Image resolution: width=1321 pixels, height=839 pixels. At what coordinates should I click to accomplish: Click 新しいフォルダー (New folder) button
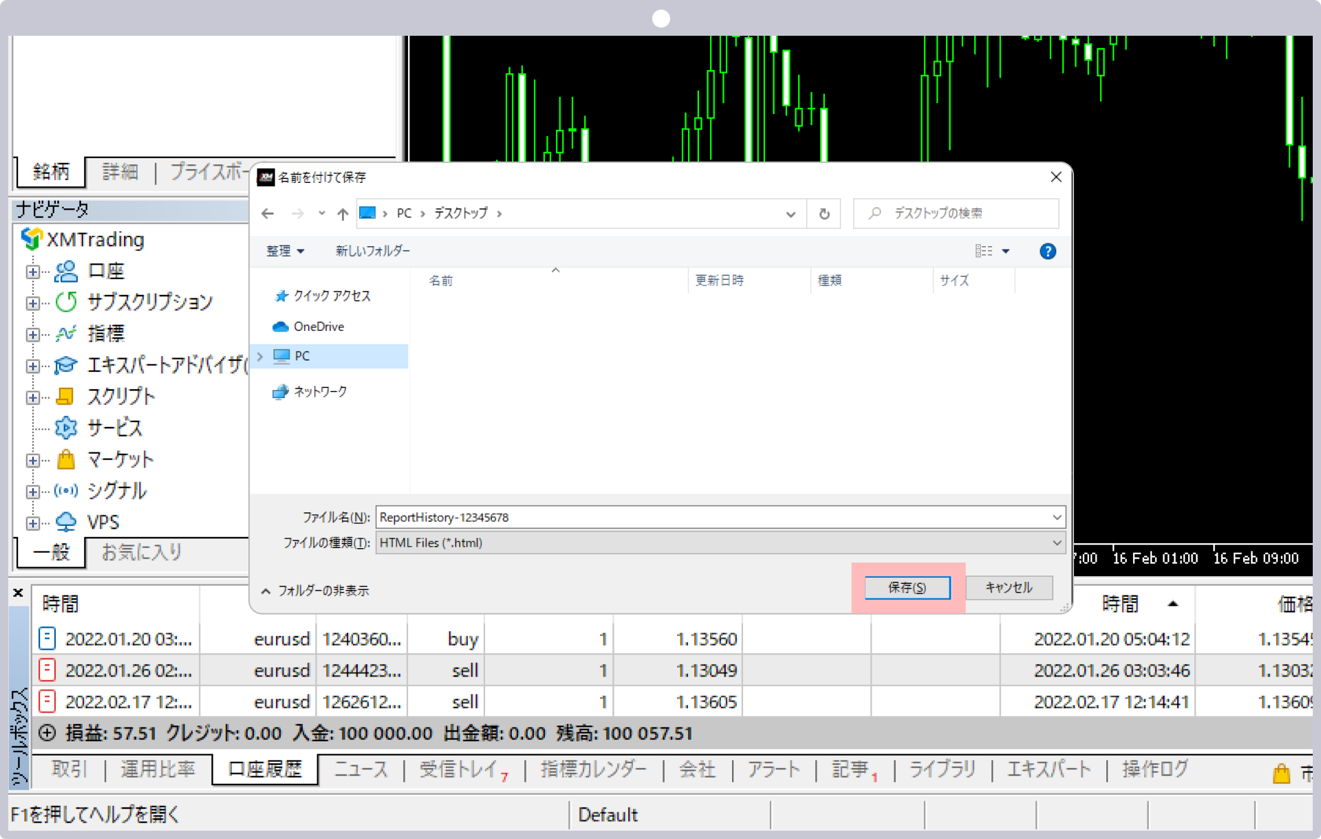click(372, 251)
